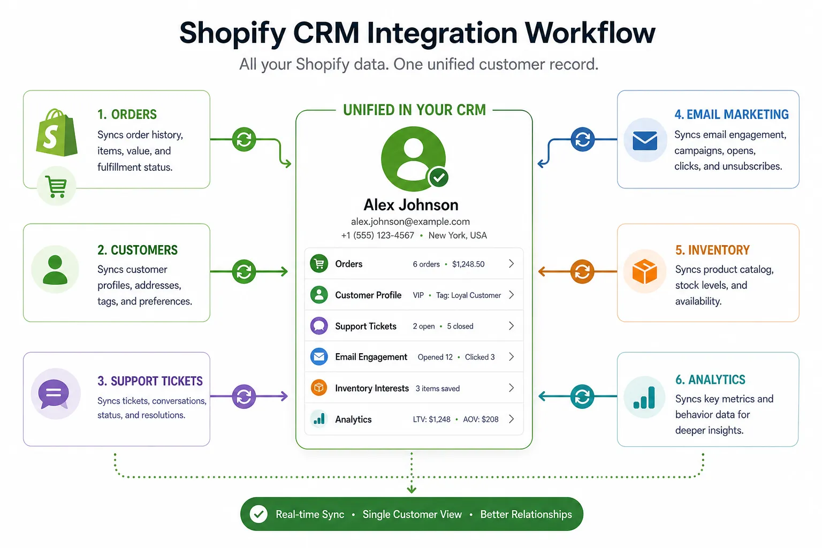Click the 6 orders count
The width and height of the screenshot is (822, 548).
coord(426,264)
